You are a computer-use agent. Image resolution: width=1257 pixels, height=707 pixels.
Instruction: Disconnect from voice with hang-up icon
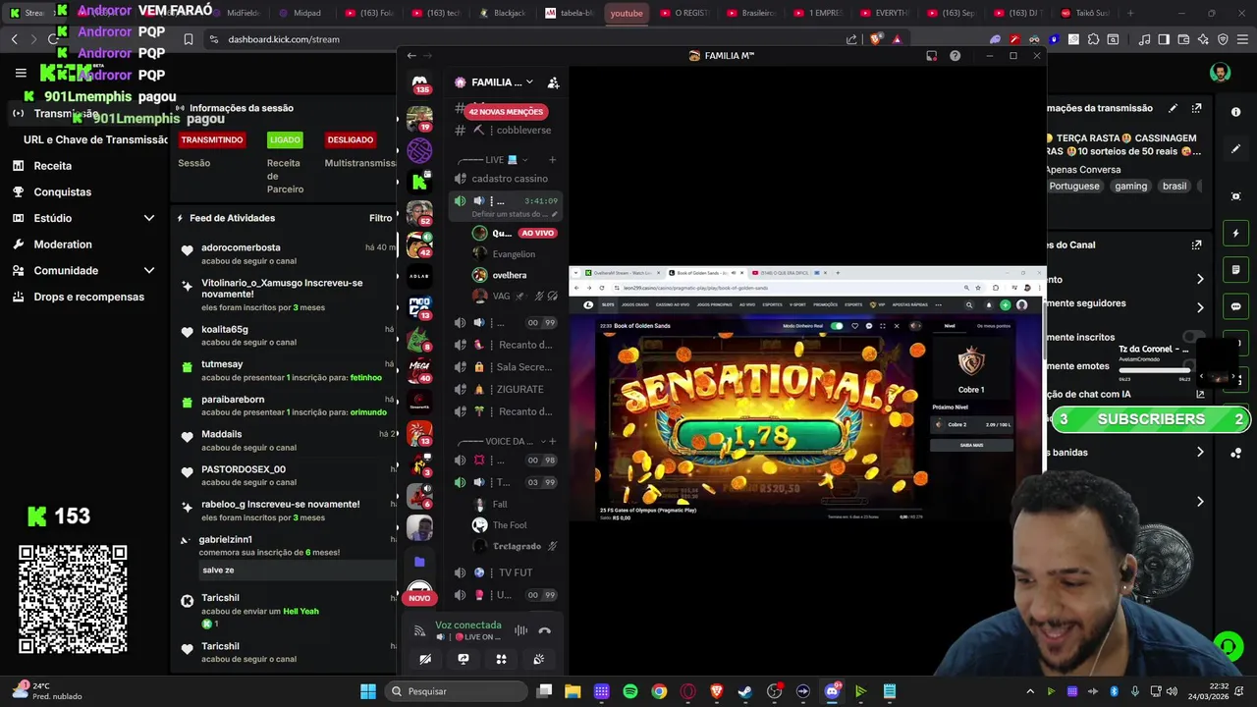pos(545,630)
